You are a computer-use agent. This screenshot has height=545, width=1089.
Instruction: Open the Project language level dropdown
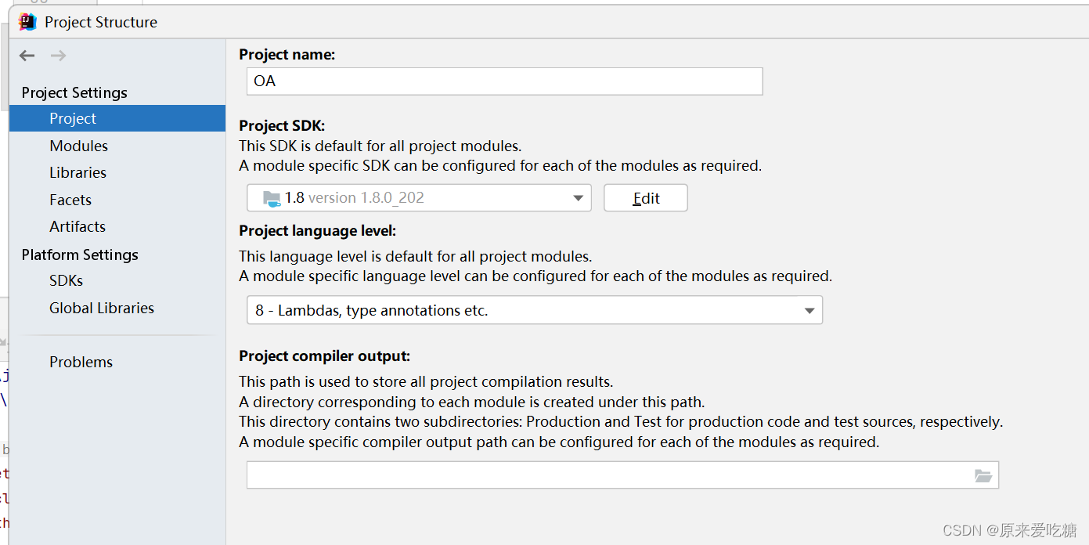coord(809,310)
